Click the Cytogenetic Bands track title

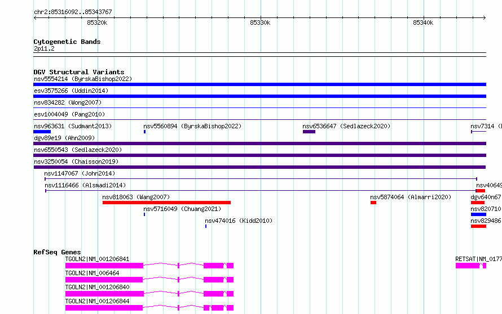tap(67, 42)
